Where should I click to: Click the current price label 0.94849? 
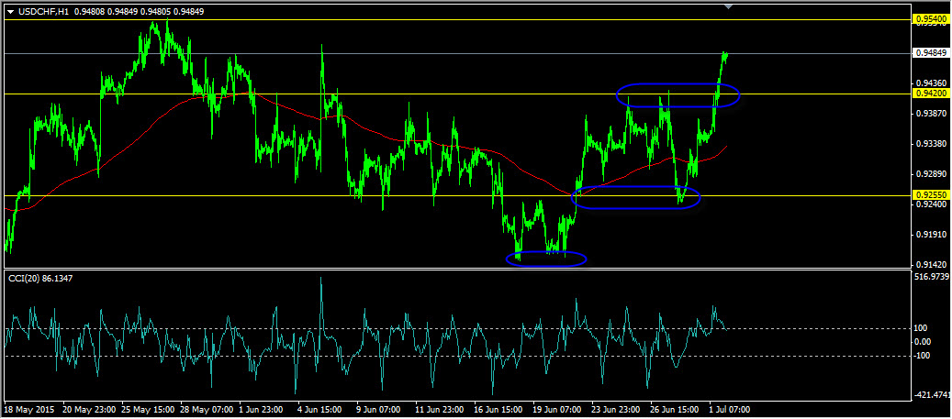[x=930, y=53]
